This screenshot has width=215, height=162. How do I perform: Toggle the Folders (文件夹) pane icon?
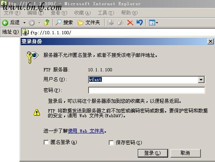click(80, 23)
